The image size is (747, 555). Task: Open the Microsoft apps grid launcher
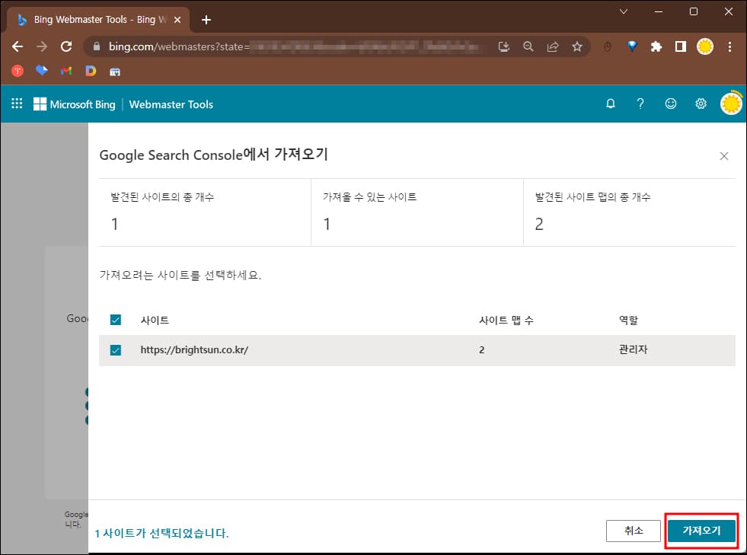coord(18,104)
